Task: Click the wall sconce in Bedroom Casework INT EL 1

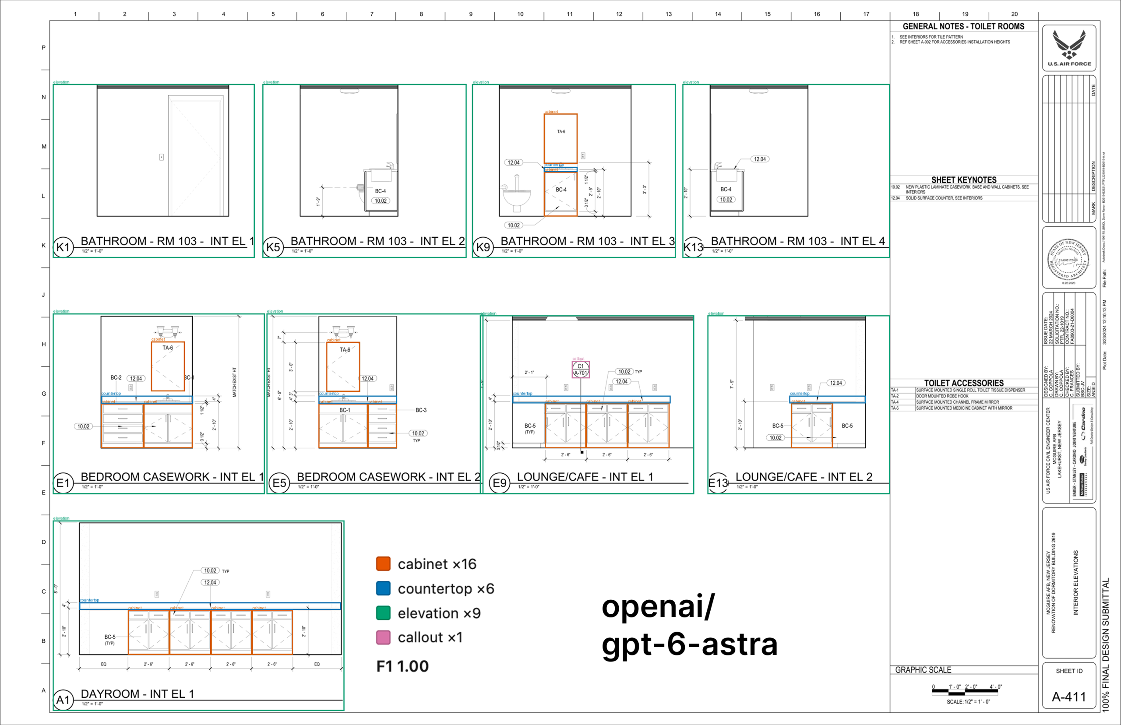Action: (168, 331)
